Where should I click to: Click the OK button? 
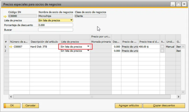coord(12,106)
